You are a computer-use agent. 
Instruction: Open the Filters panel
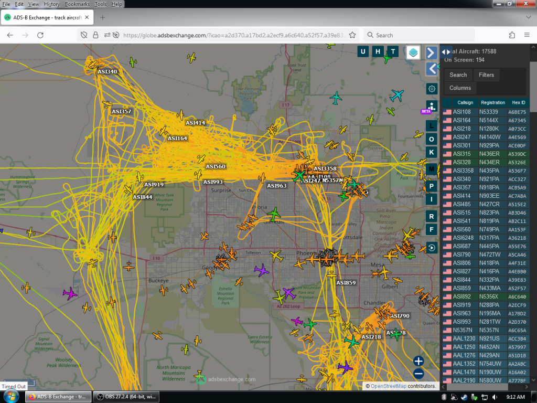click(x=486, y=75)
